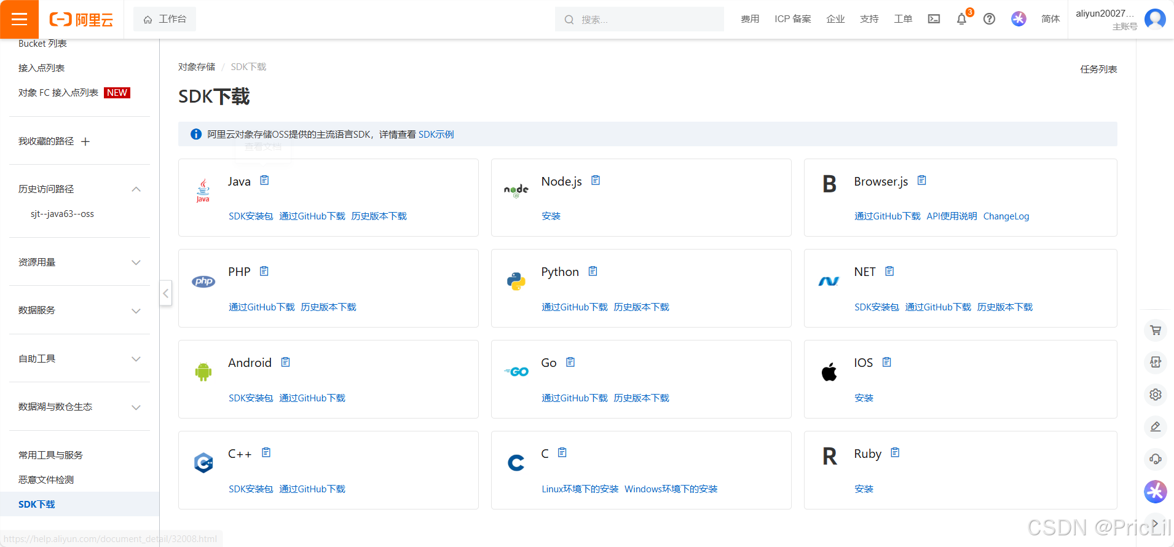This screenshot has height=547, width=1174.
Task: Open sjt--java63--oss history path
Action: pos(62,214)
